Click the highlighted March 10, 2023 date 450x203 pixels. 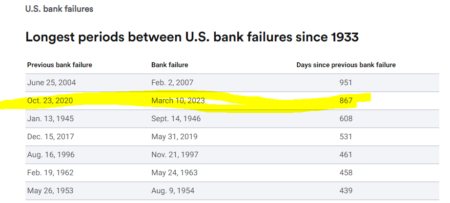coord(178,101)
